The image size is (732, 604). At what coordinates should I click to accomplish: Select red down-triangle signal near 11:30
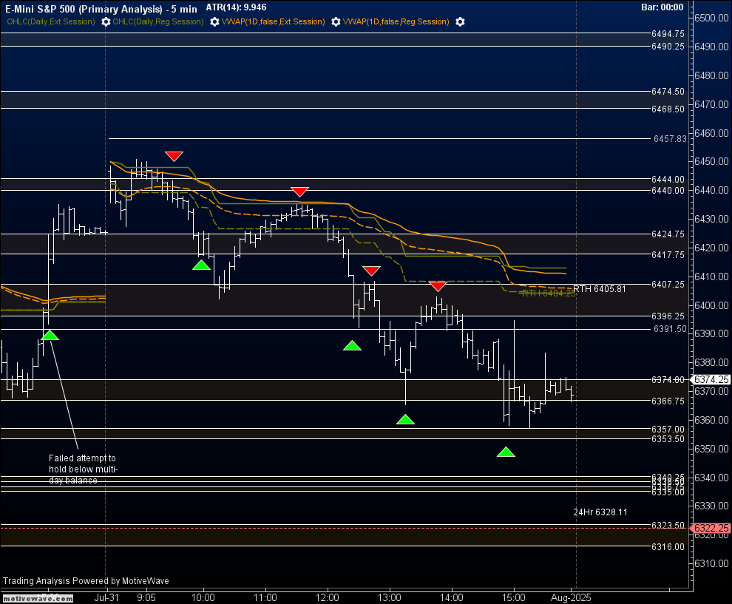coord(299,191)
